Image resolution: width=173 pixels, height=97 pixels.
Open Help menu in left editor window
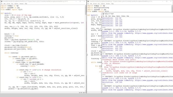[x=26, y=4]
